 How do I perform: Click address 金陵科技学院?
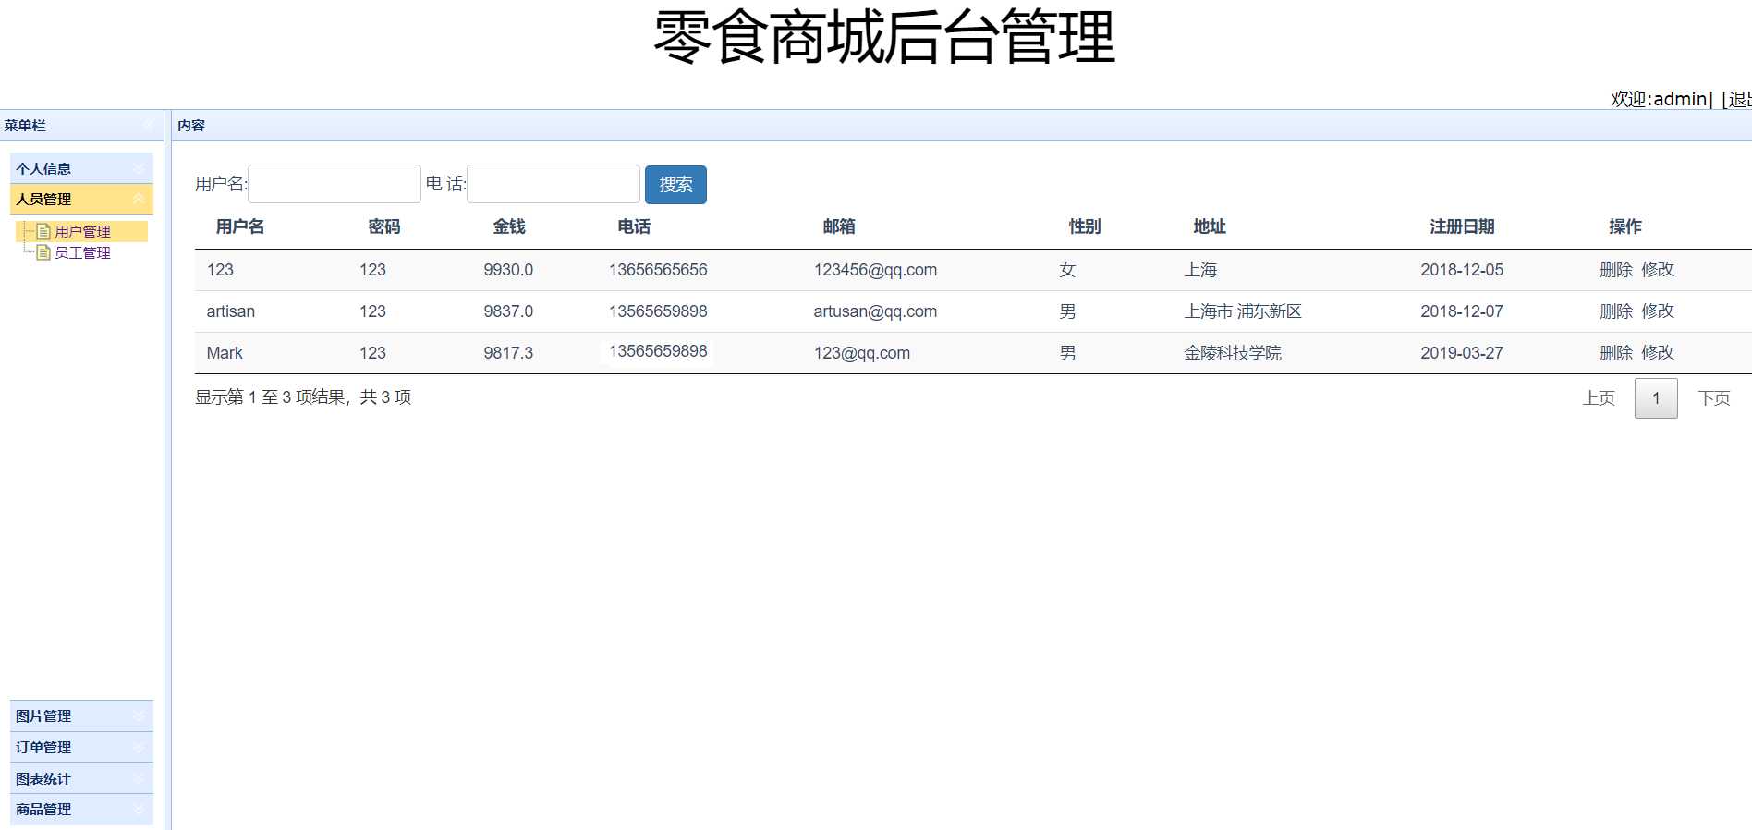coord(1233,353)
